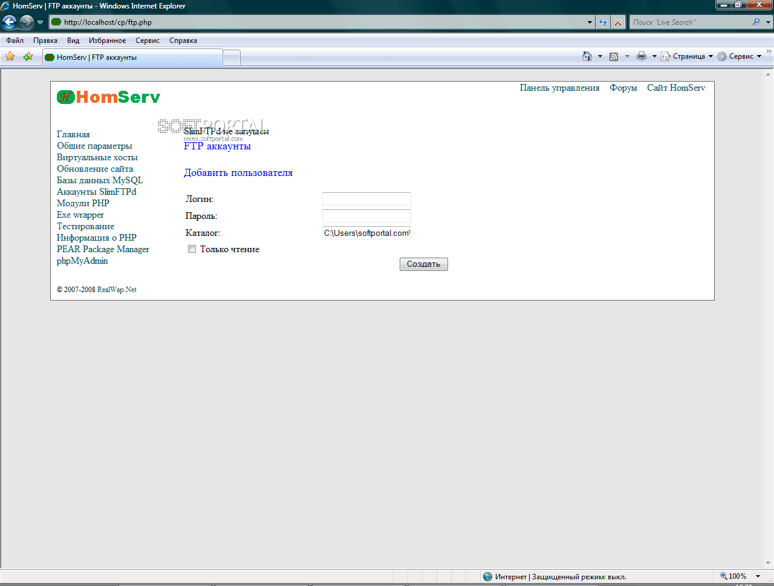This screenshot has height=586, width=774.
Task: Click the red stop loading icon
Action: point(617,22)
